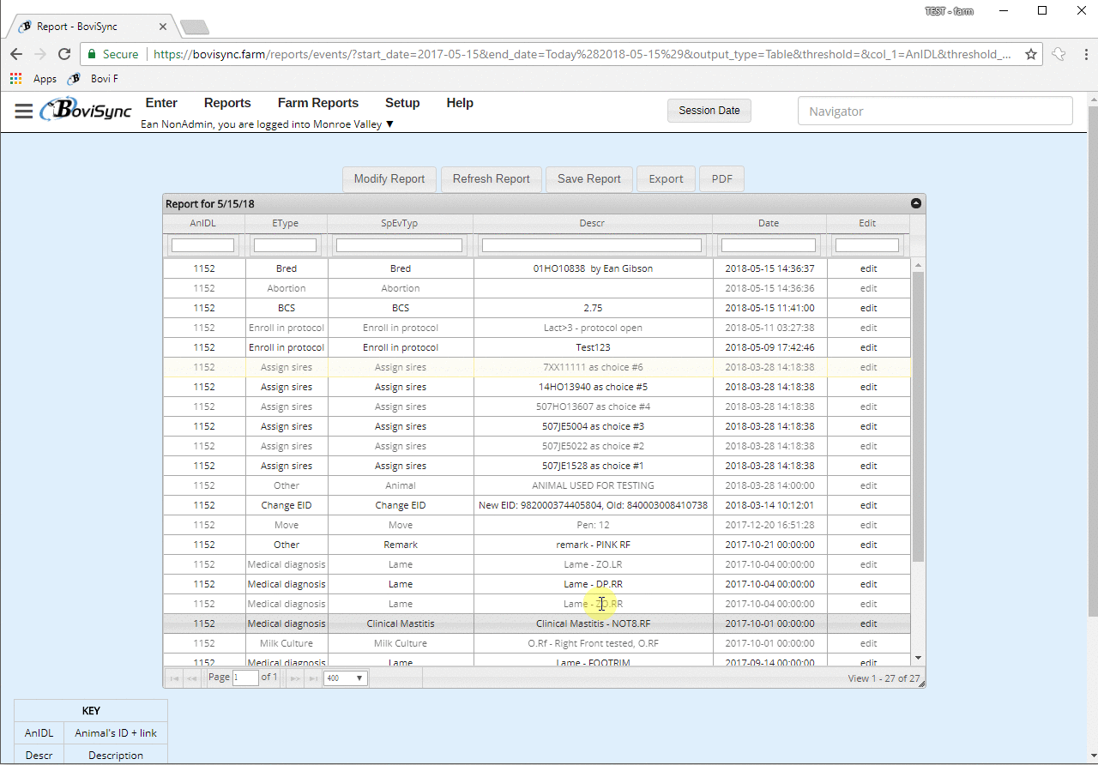Click the Date column filter box
This screenshot has width=1098, height=765.
coord(769,245)
